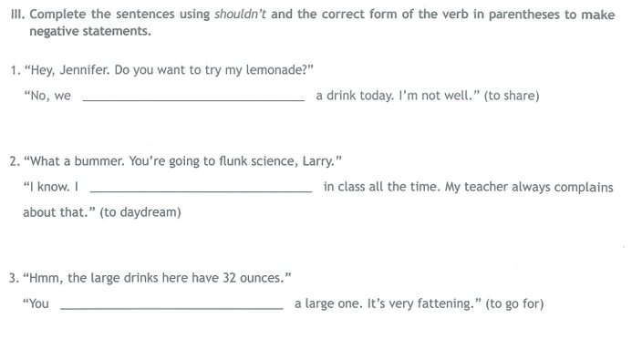The image size is (632, 339).
Task: Select the italic word "shouldn't" in the instructions
Action: tap(240, 14)
